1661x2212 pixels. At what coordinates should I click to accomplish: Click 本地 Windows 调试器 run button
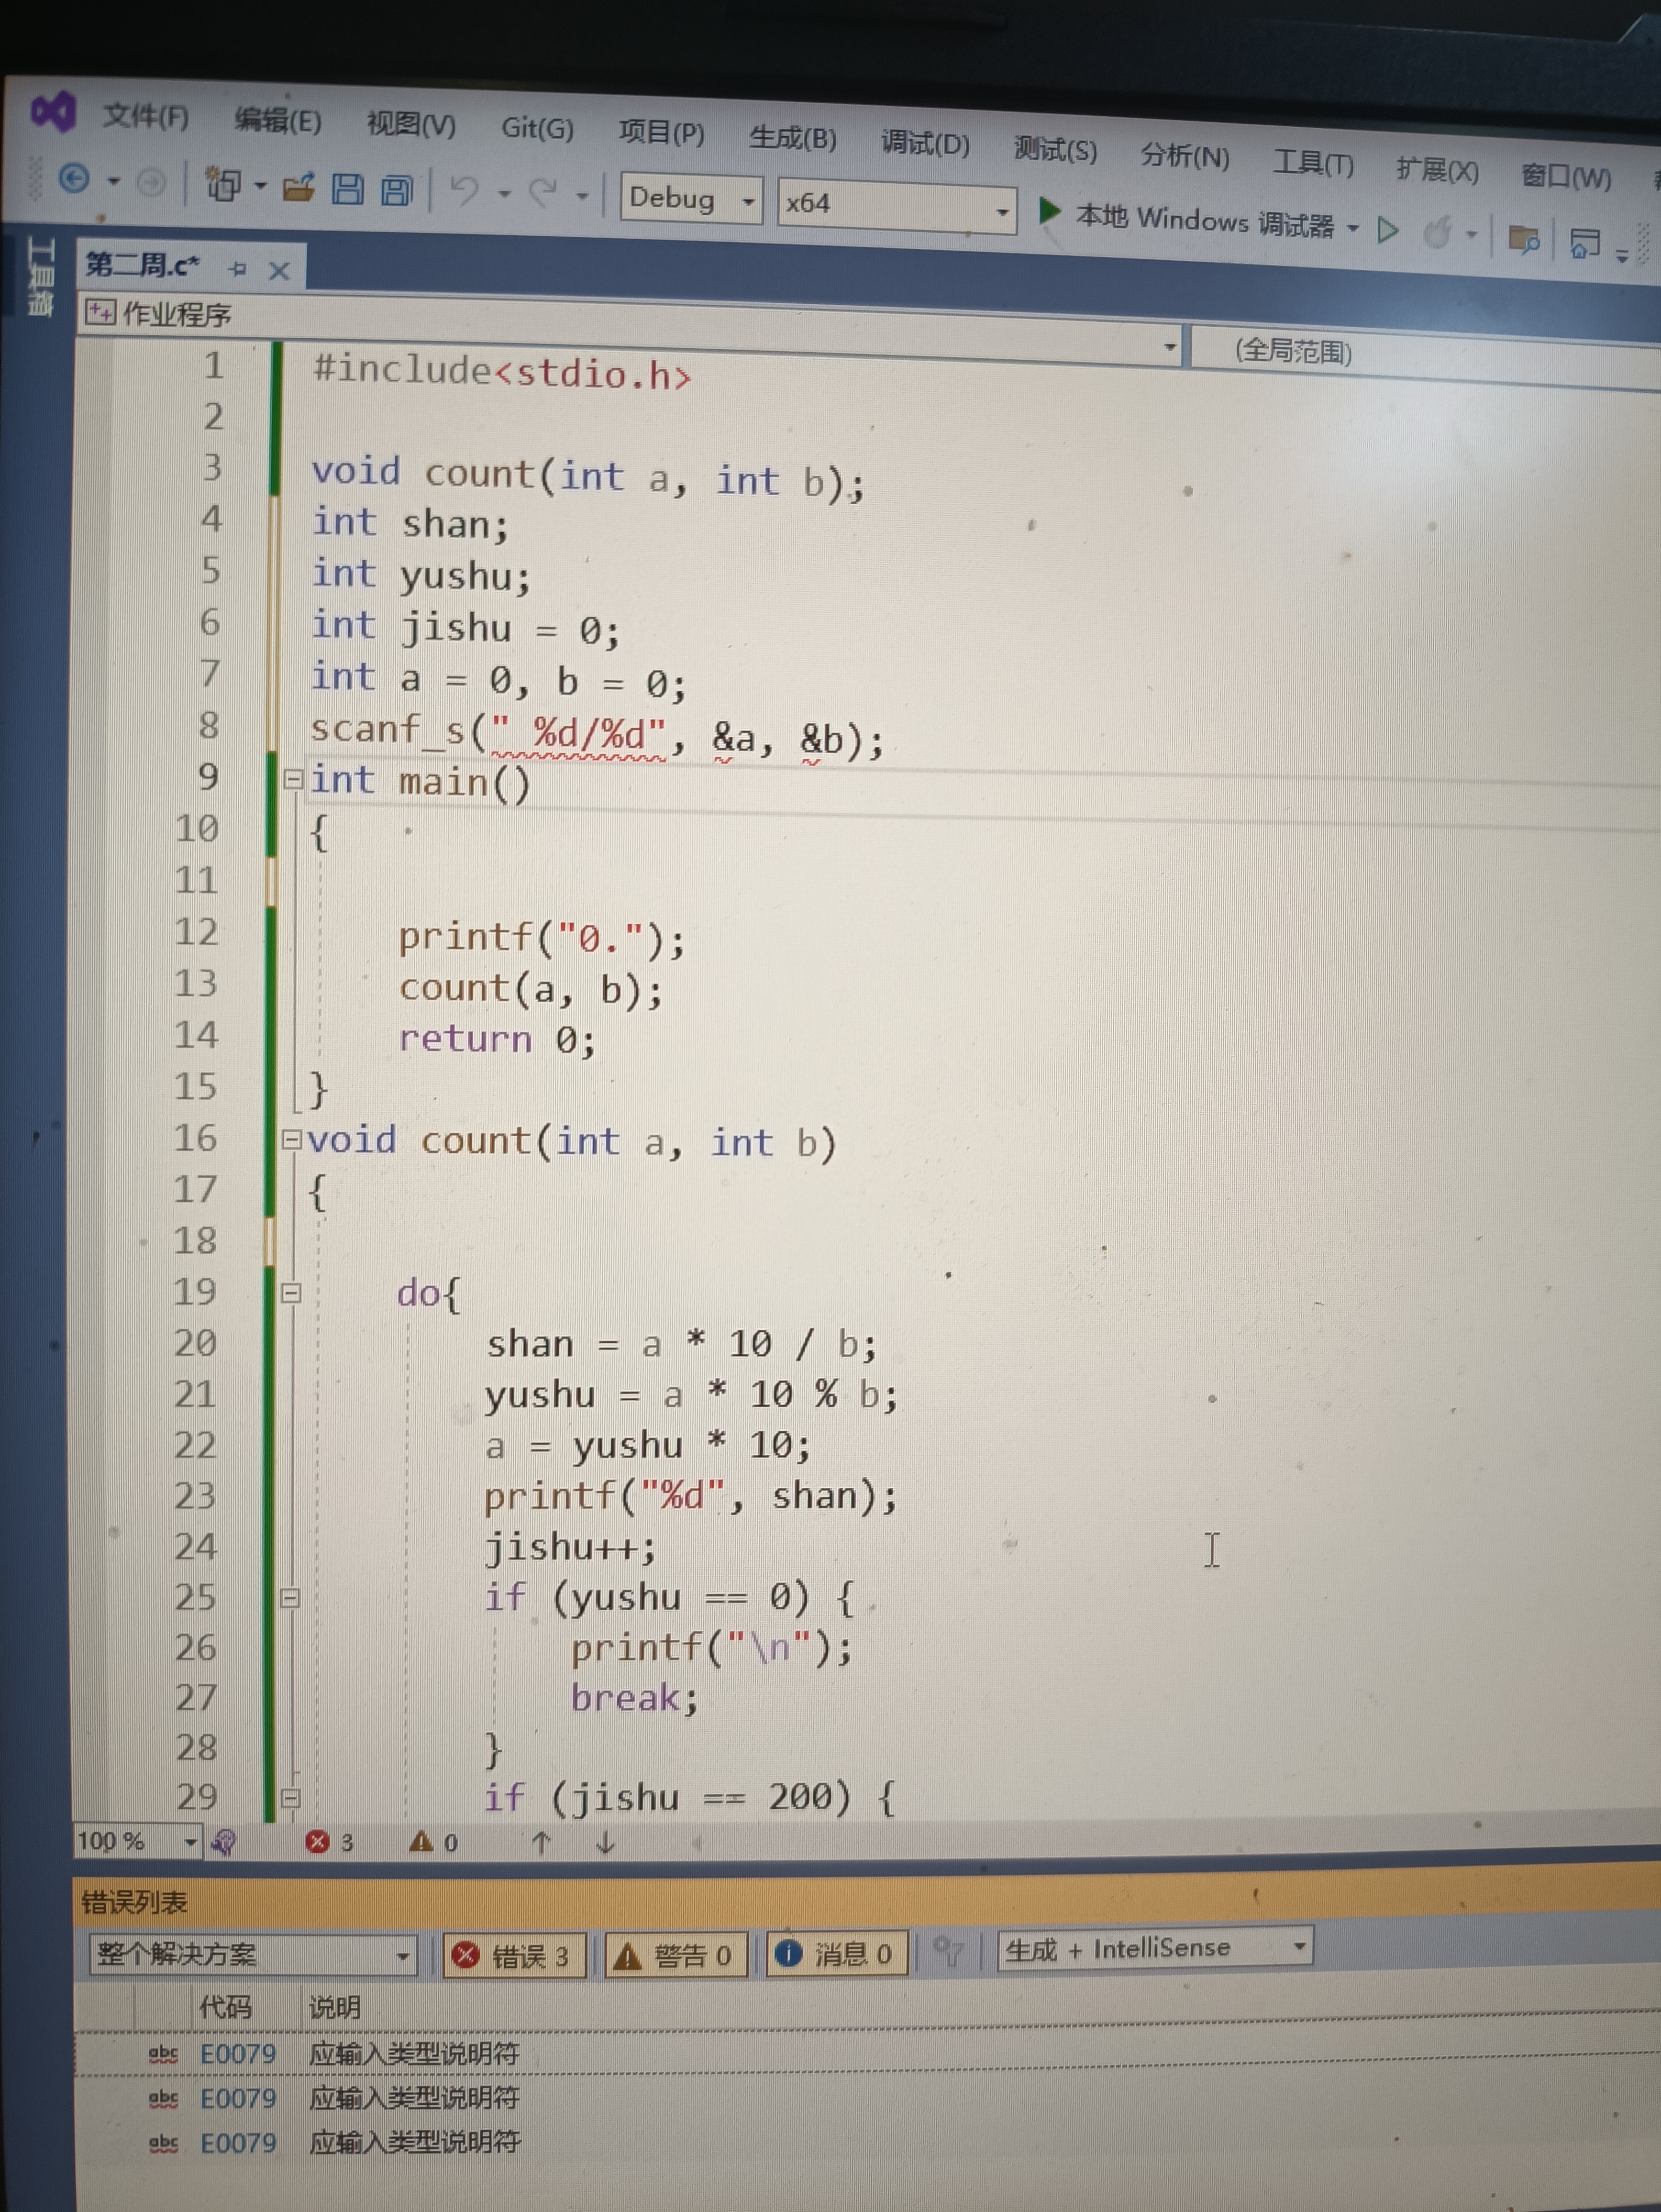click(x=1190, y=219)
